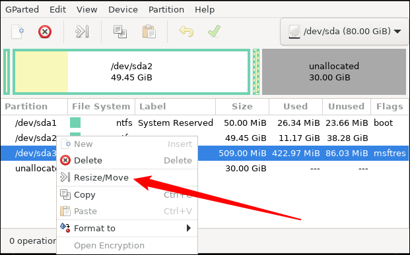Click the gray unallocated 30.00 GiB block
The image size is (410, 255).
coord(334,72)
